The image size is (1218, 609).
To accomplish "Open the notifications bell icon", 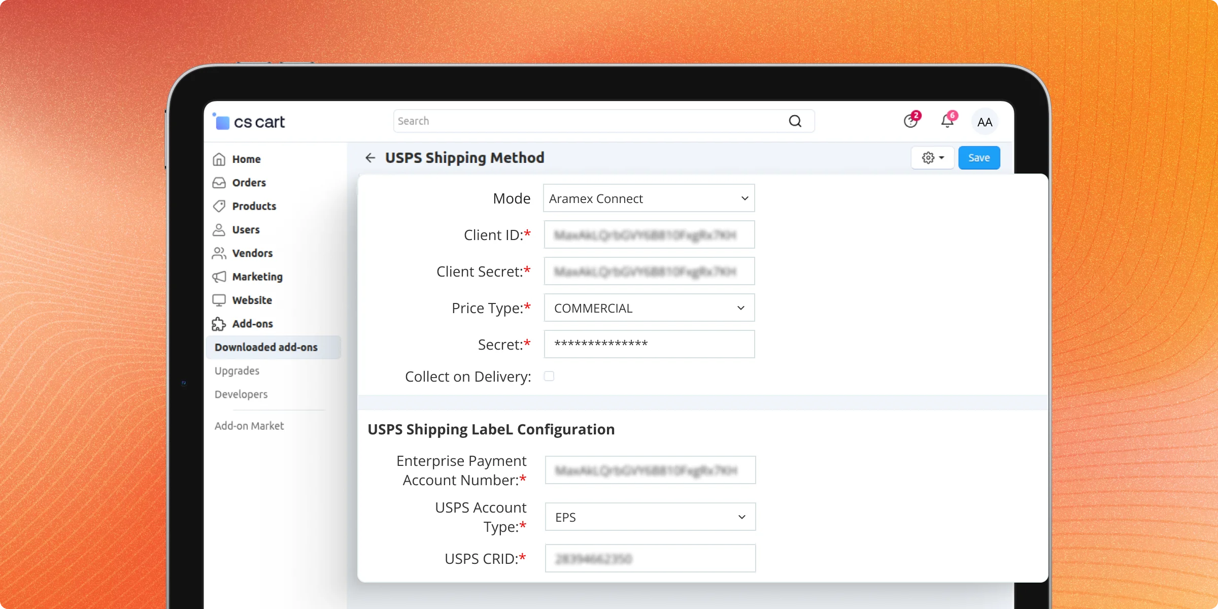I will 947,122.
